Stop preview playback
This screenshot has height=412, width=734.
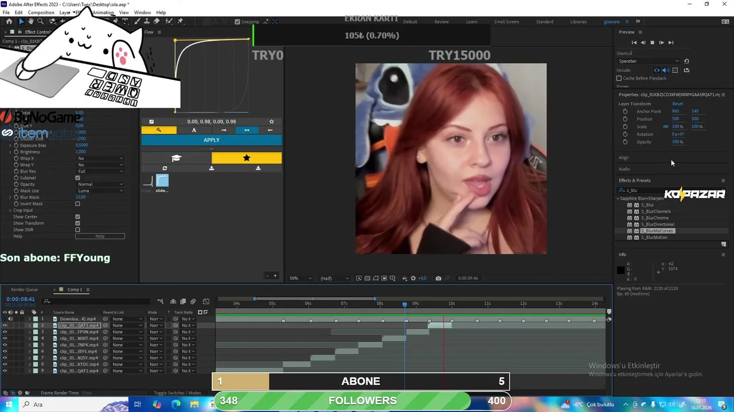pos(652,42)
